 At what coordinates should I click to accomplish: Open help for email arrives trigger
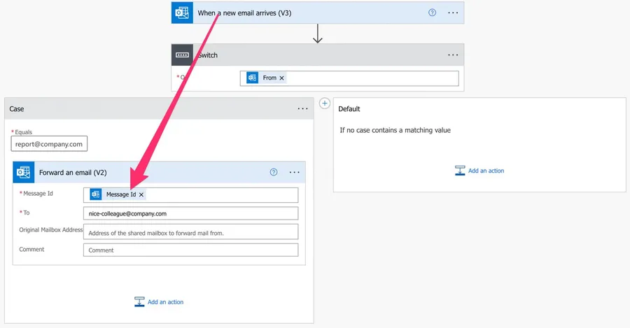coord(432,13)
